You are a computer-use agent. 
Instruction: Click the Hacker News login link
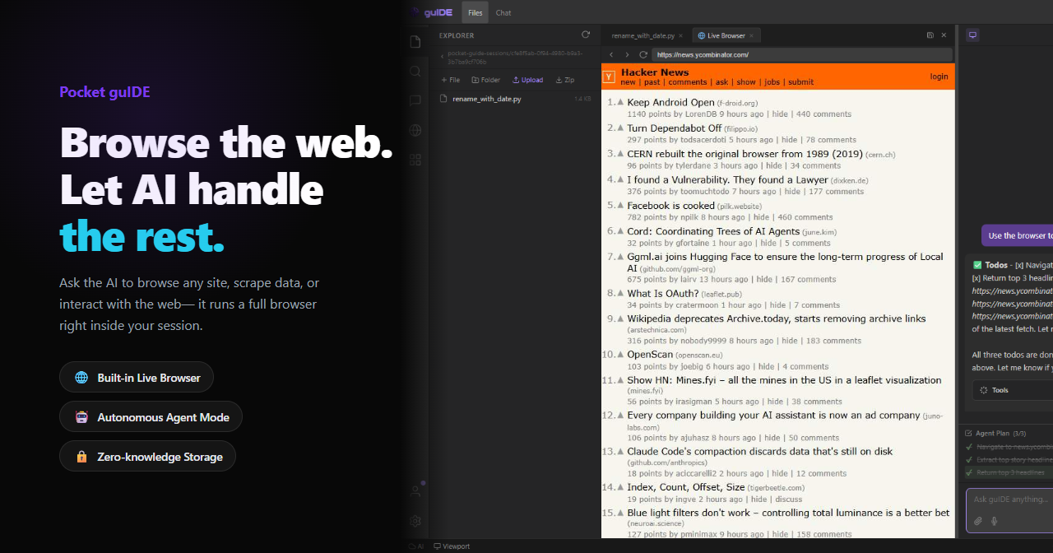click(939, 77)
